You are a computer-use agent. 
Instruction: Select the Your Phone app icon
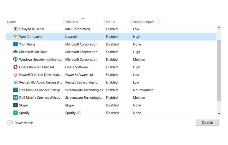point(16,44)
